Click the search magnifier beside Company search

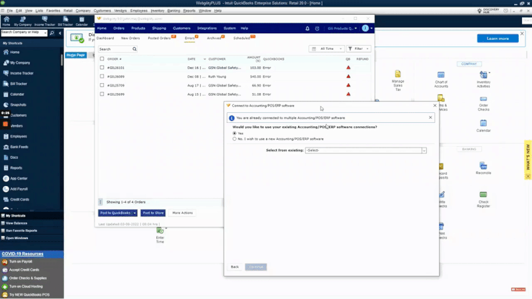[52, 33]
